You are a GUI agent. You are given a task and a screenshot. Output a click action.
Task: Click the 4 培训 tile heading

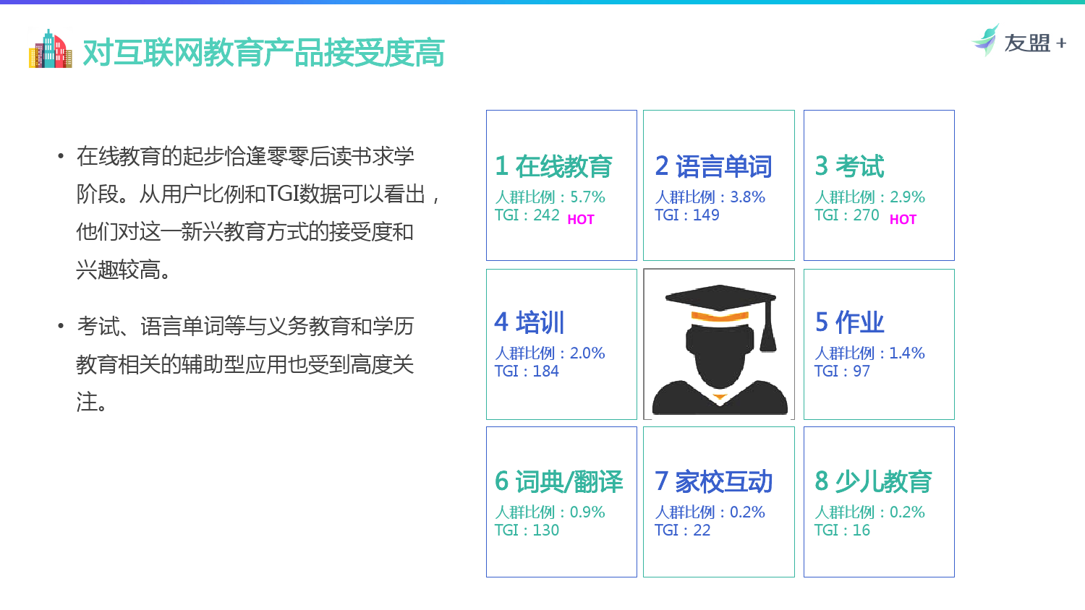(529, 322)
